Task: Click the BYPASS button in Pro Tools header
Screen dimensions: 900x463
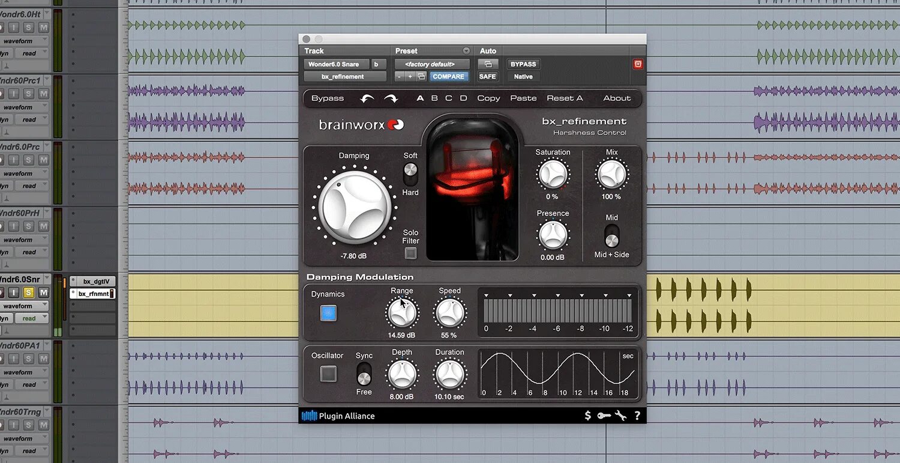Action: (x=523, y=64)
